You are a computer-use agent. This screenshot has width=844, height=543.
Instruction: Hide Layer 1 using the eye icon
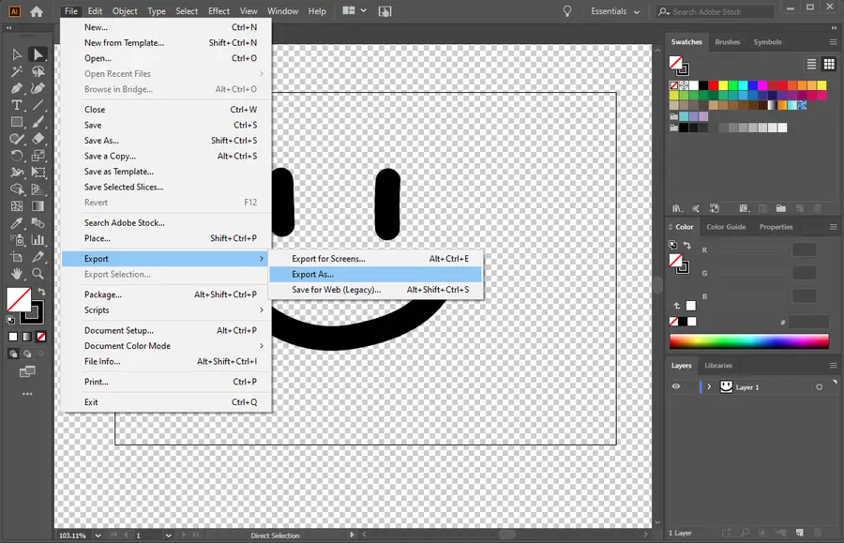676,387
